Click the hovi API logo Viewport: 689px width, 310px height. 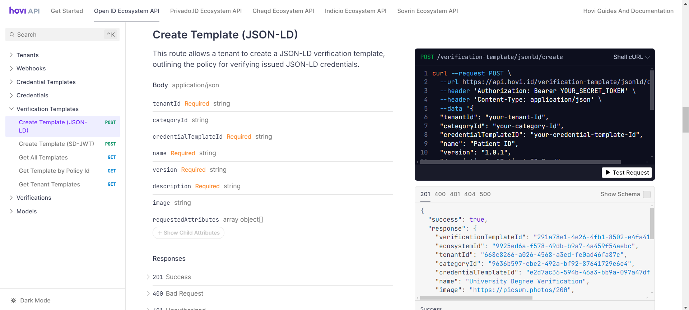tap(24, 11)
